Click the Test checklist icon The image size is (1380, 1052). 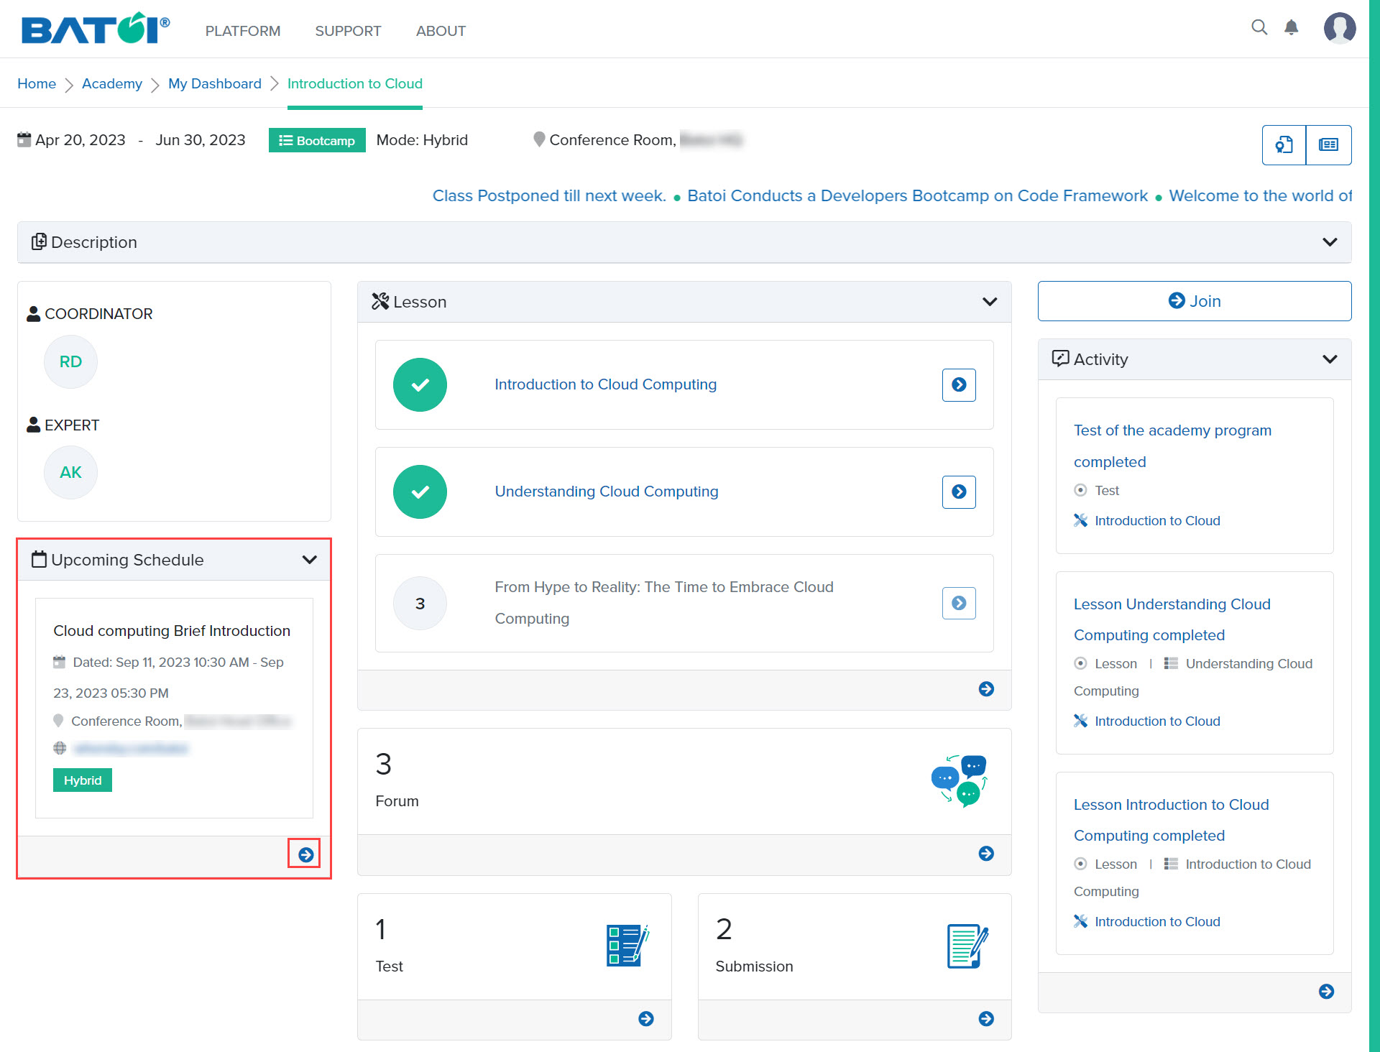click(x=627, y=946)
